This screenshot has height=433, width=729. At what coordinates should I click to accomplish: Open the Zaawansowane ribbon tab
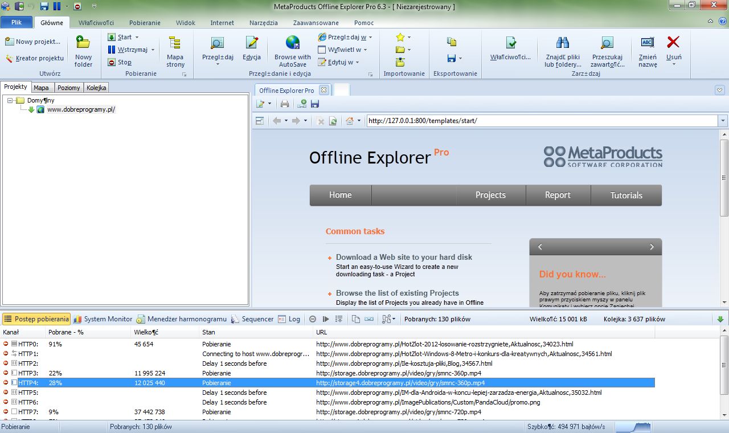coord(316,23)
